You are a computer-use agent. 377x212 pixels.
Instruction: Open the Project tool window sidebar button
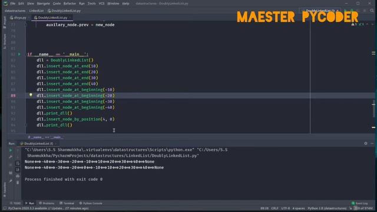pos(5,22)
